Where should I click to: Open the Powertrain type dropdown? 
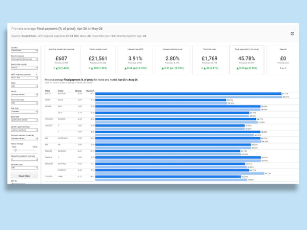(x=24, y=103)
